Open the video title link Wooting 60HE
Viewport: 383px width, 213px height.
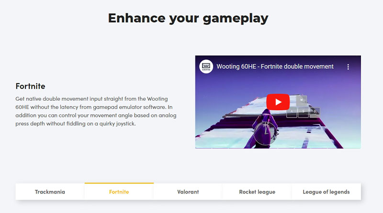pyautogui.click(x=275, y=66)
